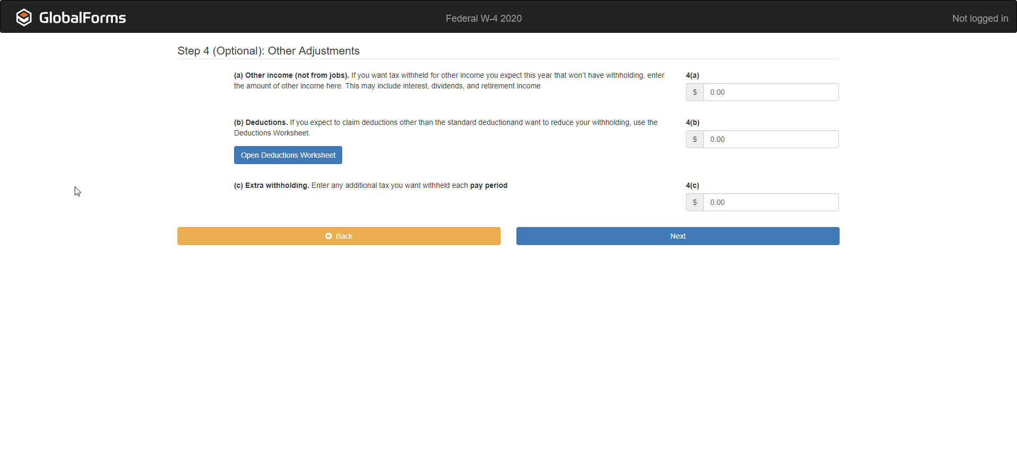Image resolution: width=1017 pixels, height=470 pixels.
Task: Click the dollar sign beside the 4(c) field
Action: coord(694,202)
